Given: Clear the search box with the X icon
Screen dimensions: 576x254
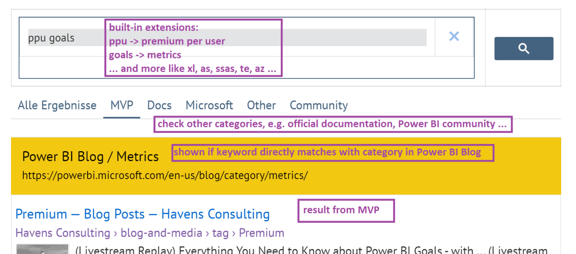Looking at the screenshot, I should click(454, 37).
